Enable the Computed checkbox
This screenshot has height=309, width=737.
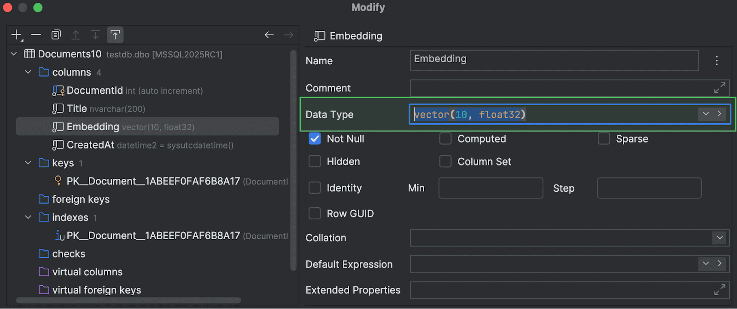[x=445, y=139]
